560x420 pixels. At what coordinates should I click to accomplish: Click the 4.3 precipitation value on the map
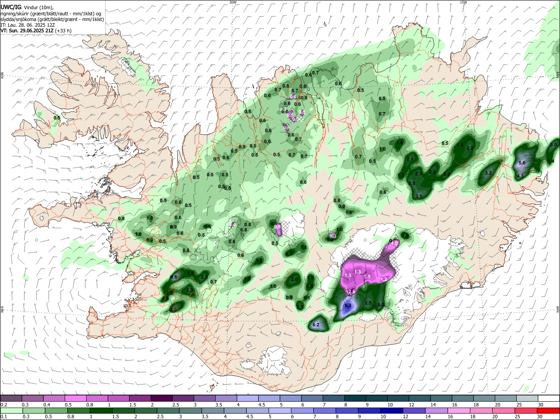[520, 176]
